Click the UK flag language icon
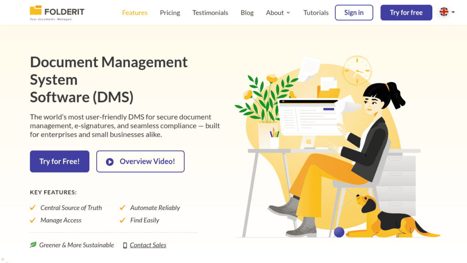This screenshot has height=263, width=467. (x=444, y=12)
